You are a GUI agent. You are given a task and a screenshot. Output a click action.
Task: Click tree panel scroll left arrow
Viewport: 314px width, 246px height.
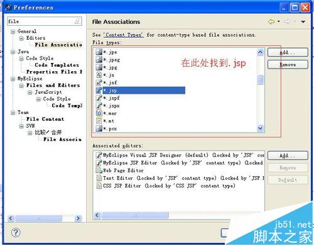(x=11, y=218)
